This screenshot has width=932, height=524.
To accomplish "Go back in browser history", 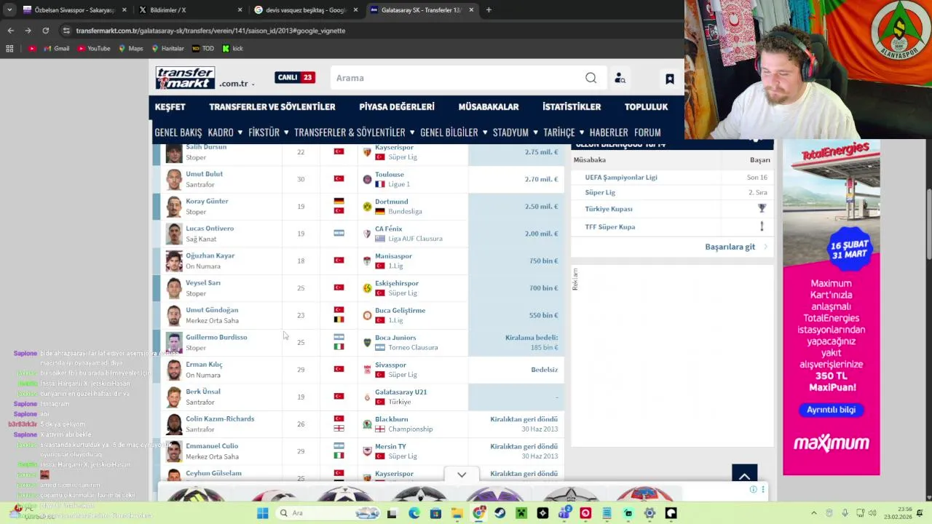I will coord(10,31).
